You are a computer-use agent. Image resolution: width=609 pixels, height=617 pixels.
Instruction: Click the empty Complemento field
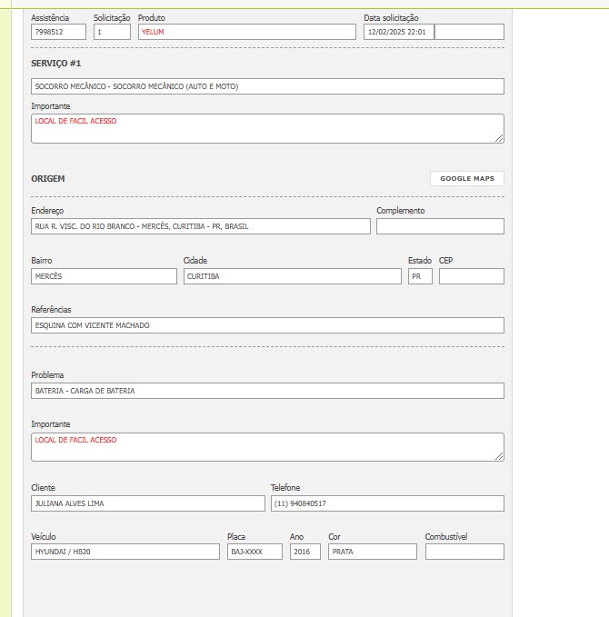point(439,226)
